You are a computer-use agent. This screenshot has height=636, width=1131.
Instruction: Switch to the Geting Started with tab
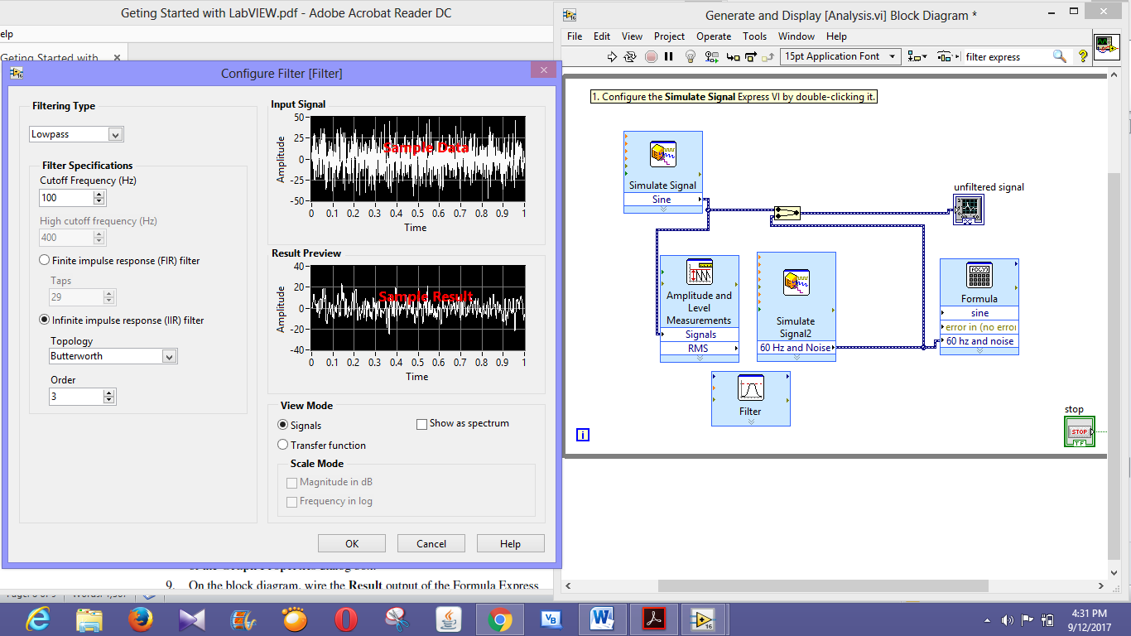pyautogui.click(x=50, y=56)
